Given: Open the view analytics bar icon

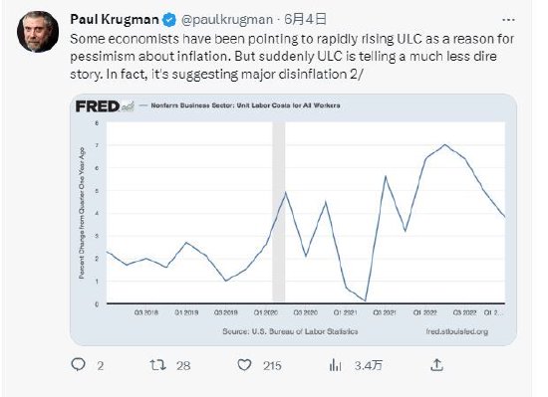Looking at the screenshot, I should click(335, 365).
